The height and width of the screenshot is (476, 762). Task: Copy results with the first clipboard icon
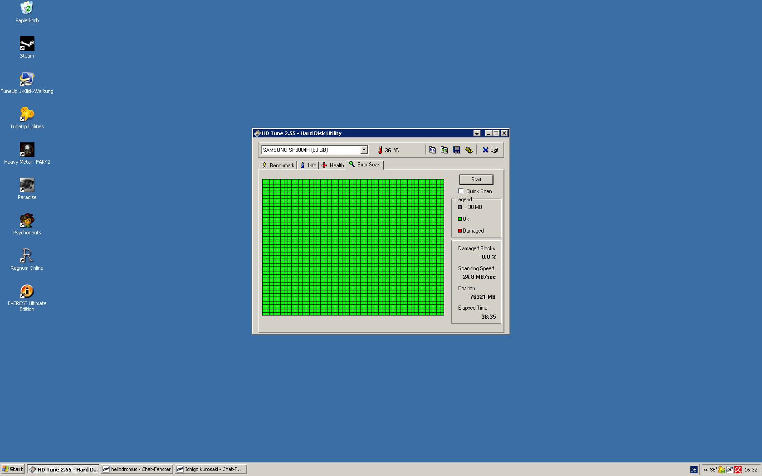[432, 150]
